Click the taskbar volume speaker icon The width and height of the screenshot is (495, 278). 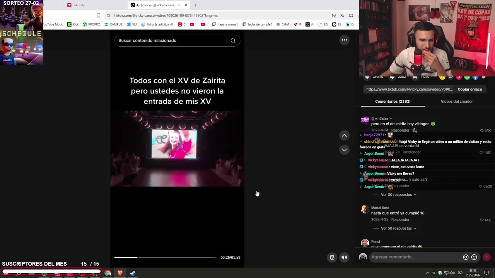pos(452,273)
